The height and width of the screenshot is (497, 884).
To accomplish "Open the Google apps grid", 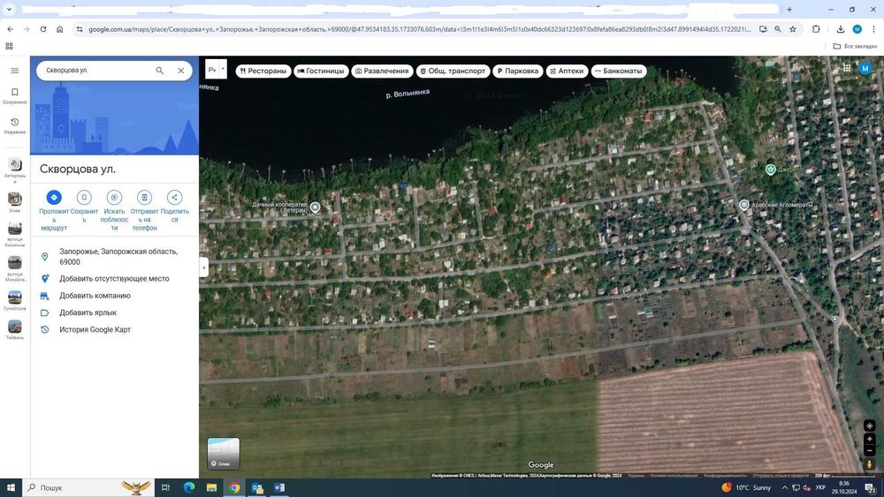I will (847, 68).
